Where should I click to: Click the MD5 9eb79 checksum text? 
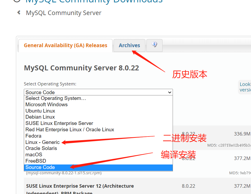point(240,173)
